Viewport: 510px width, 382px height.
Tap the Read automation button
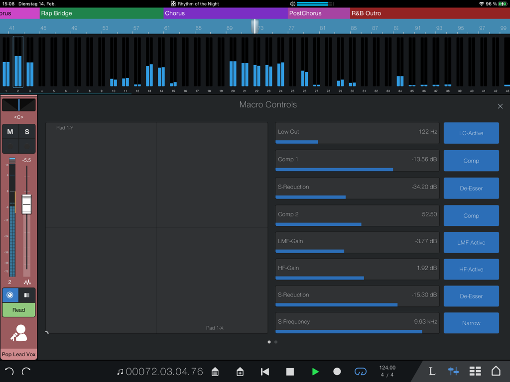coord(18,309)
